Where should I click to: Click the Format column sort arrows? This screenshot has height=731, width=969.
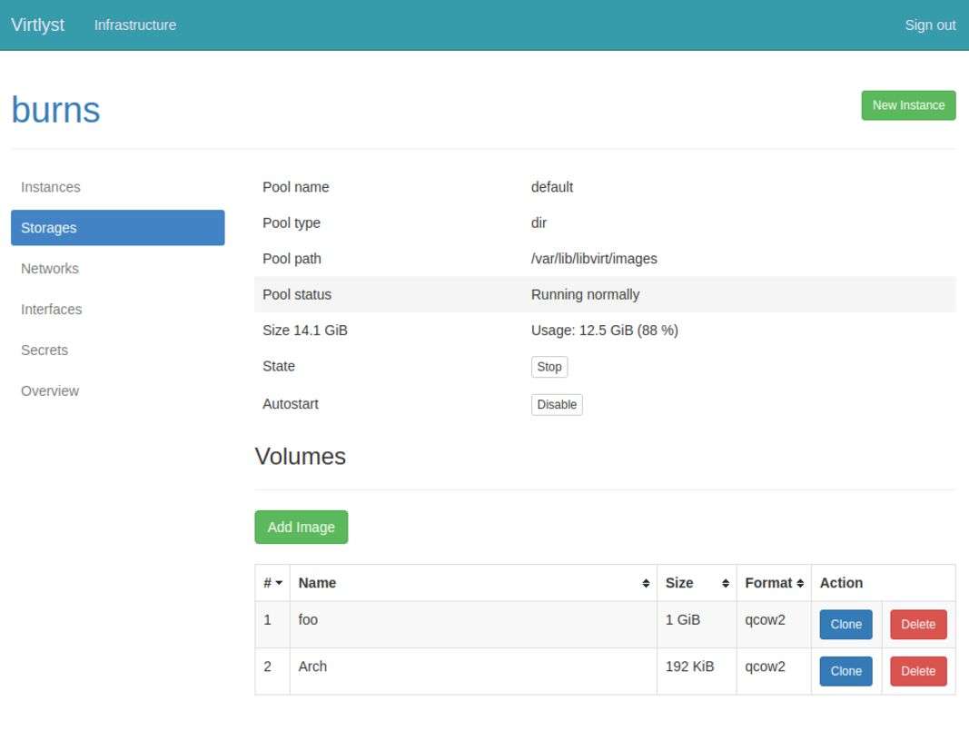click(x=800, y=584)
